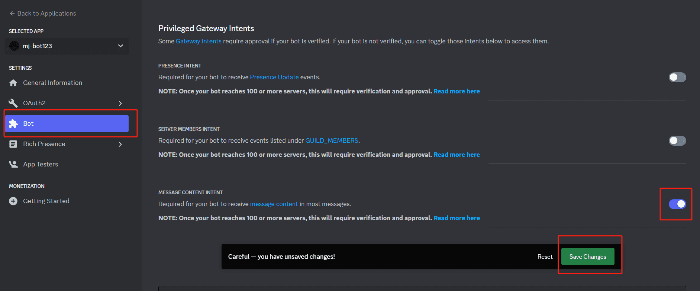
Task: Click the PRESENCE INTENT label
Action: coord(180,66)
